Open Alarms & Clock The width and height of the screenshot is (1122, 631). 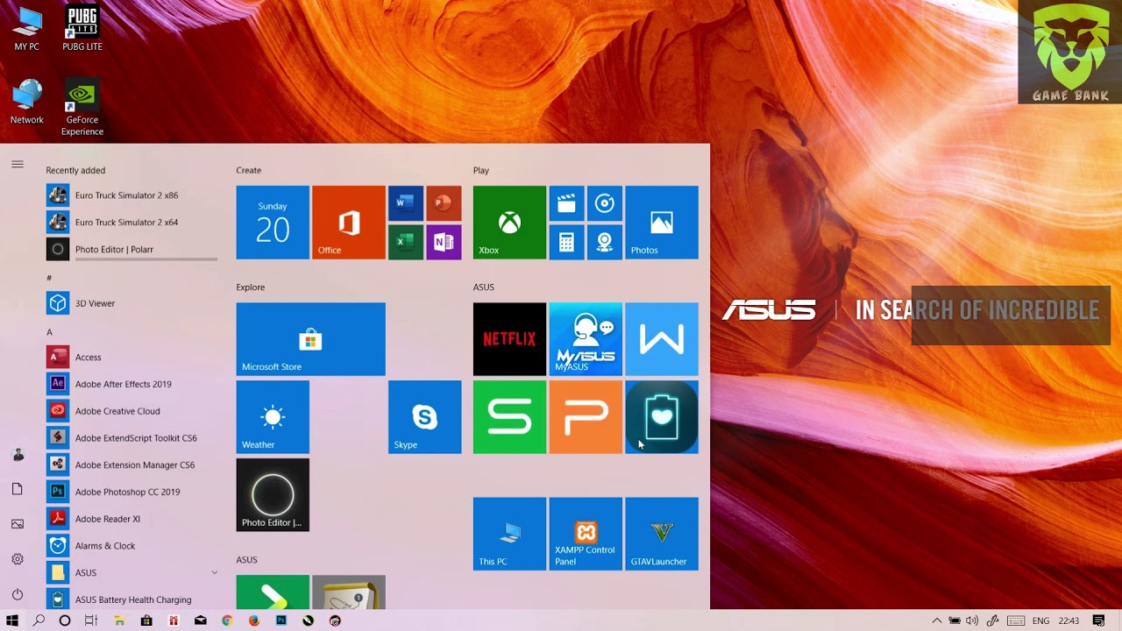pos(131,546)
